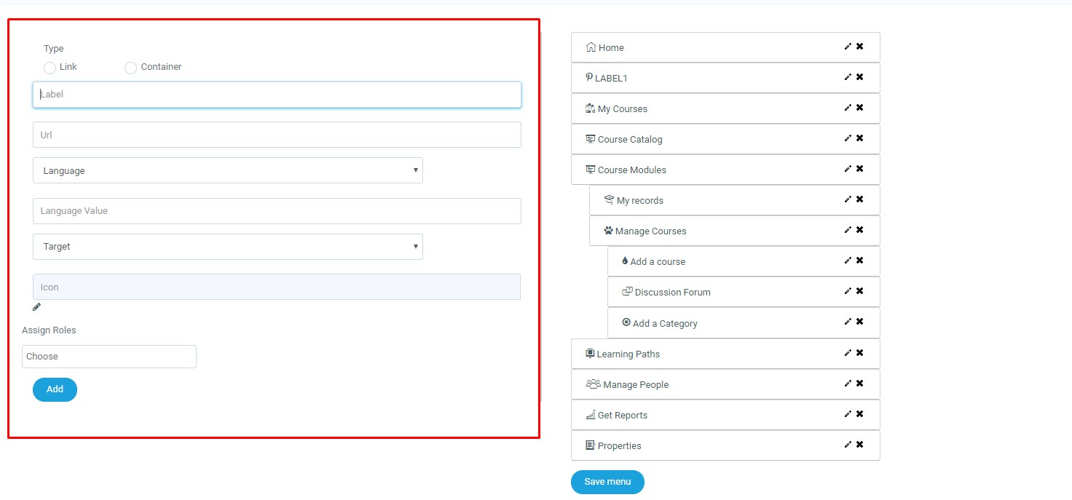Edit the Discussion Forum menu item
Screen dimensions: 1072x500
(848, 291)
